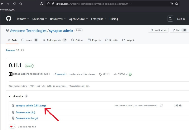189x130 pixels.
Task: Switch to the Code tab
Action: point(12,40)
